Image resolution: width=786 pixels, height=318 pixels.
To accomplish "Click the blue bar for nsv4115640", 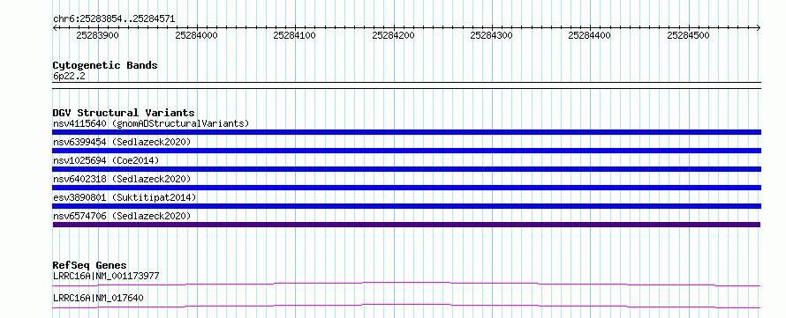I will click(406, 132).
